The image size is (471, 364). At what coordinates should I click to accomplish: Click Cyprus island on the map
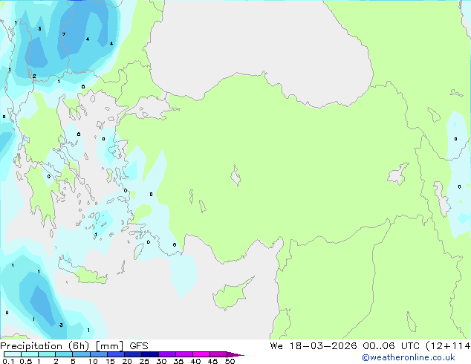(x=230, y=295)
